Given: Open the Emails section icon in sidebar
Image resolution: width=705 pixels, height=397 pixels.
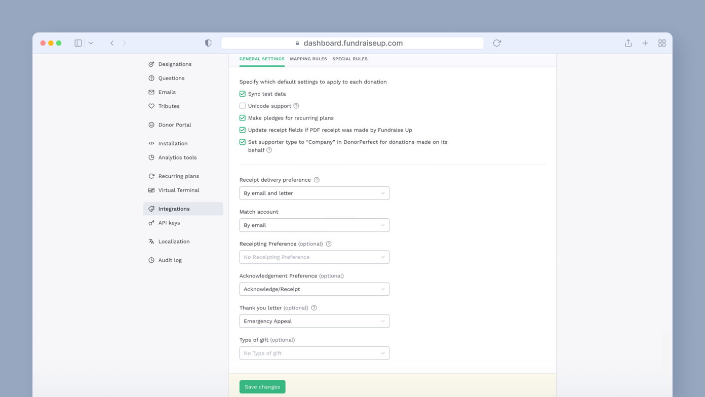Looking at the screenshot, I should (151, 92).
